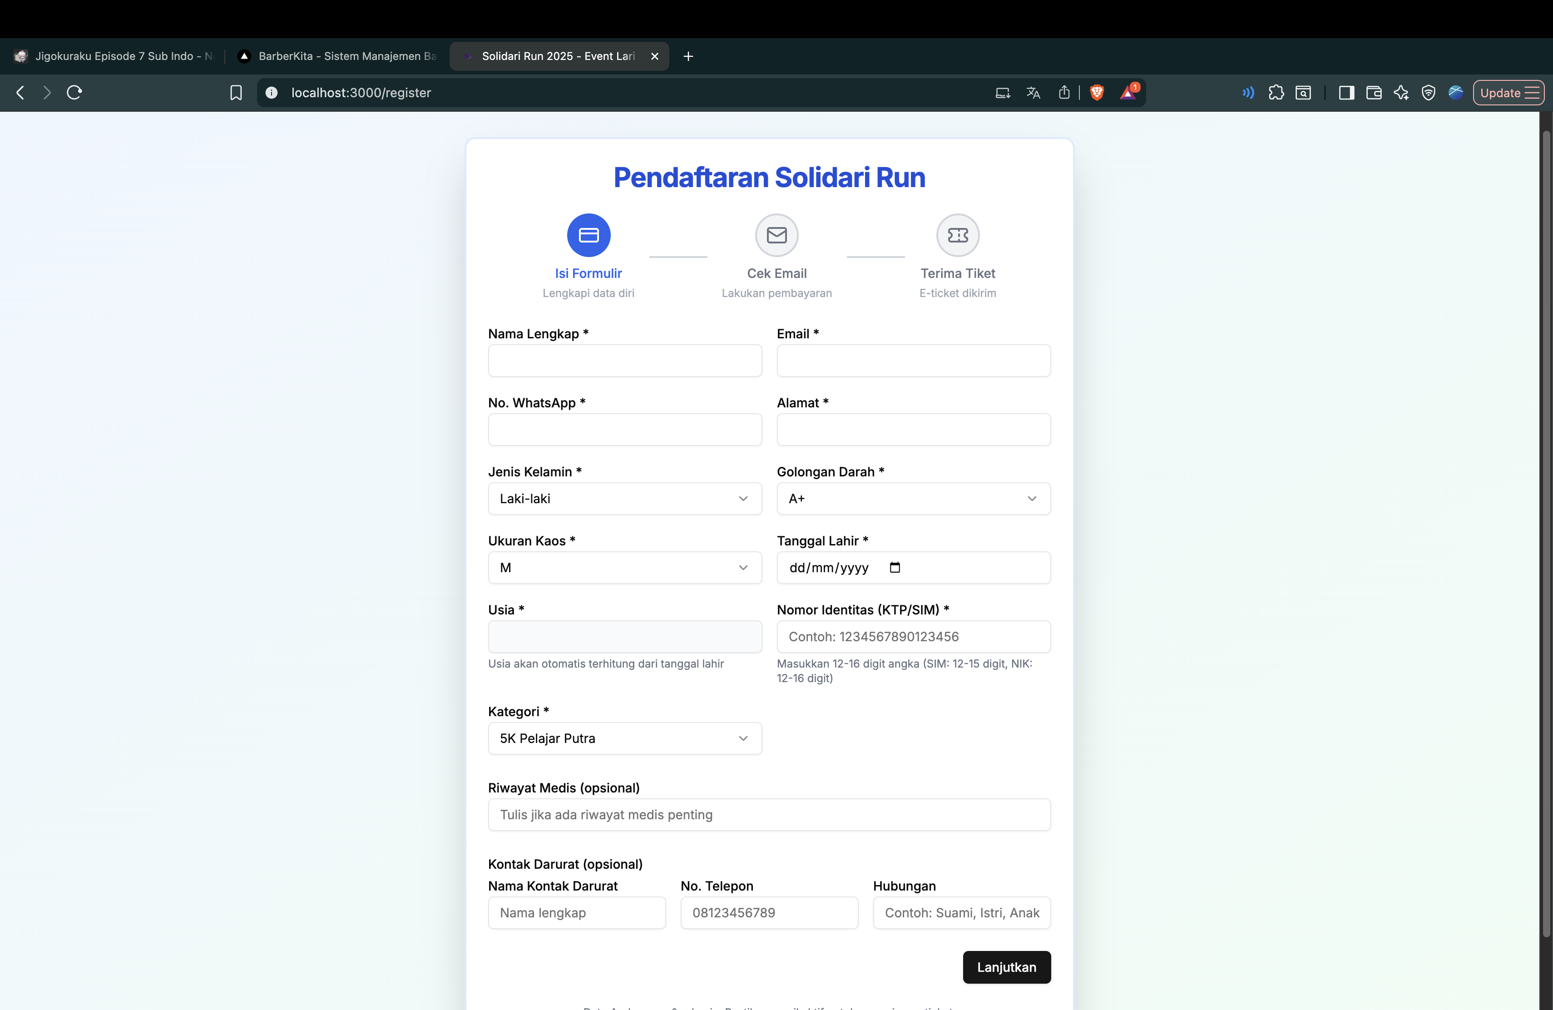Click the share page icon
The width and height of the screenshot is (1553, 1010).
pyautogui.click(x=1064, y=93)
